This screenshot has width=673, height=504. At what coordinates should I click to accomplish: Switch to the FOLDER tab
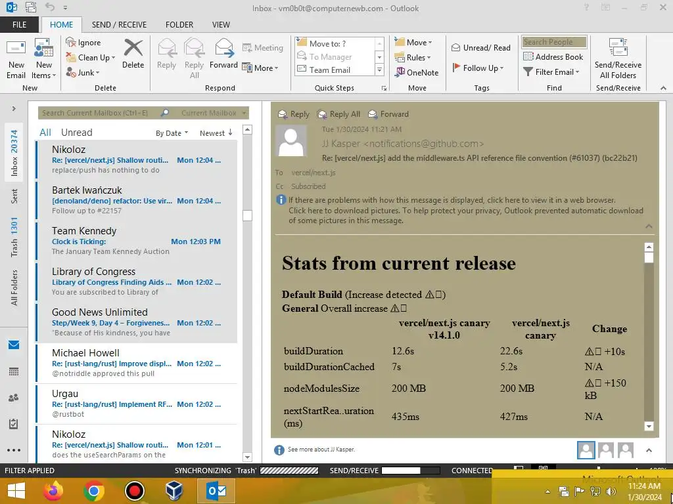click(179, 25)
